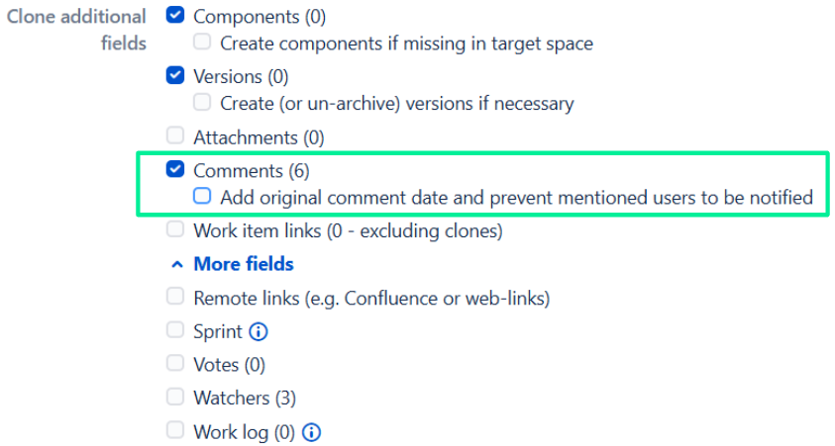
Task: Enable the Work item links checkbox
Action: click(175, 230)
